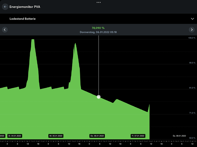Click the Sa. 08.01.2022 date label
This screenshot has height=147, width=197.
click(x=179, y=136)
